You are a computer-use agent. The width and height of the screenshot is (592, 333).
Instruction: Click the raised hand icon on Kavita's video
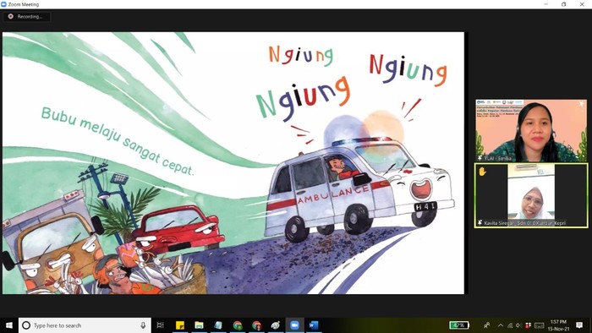tap(482, 172)
